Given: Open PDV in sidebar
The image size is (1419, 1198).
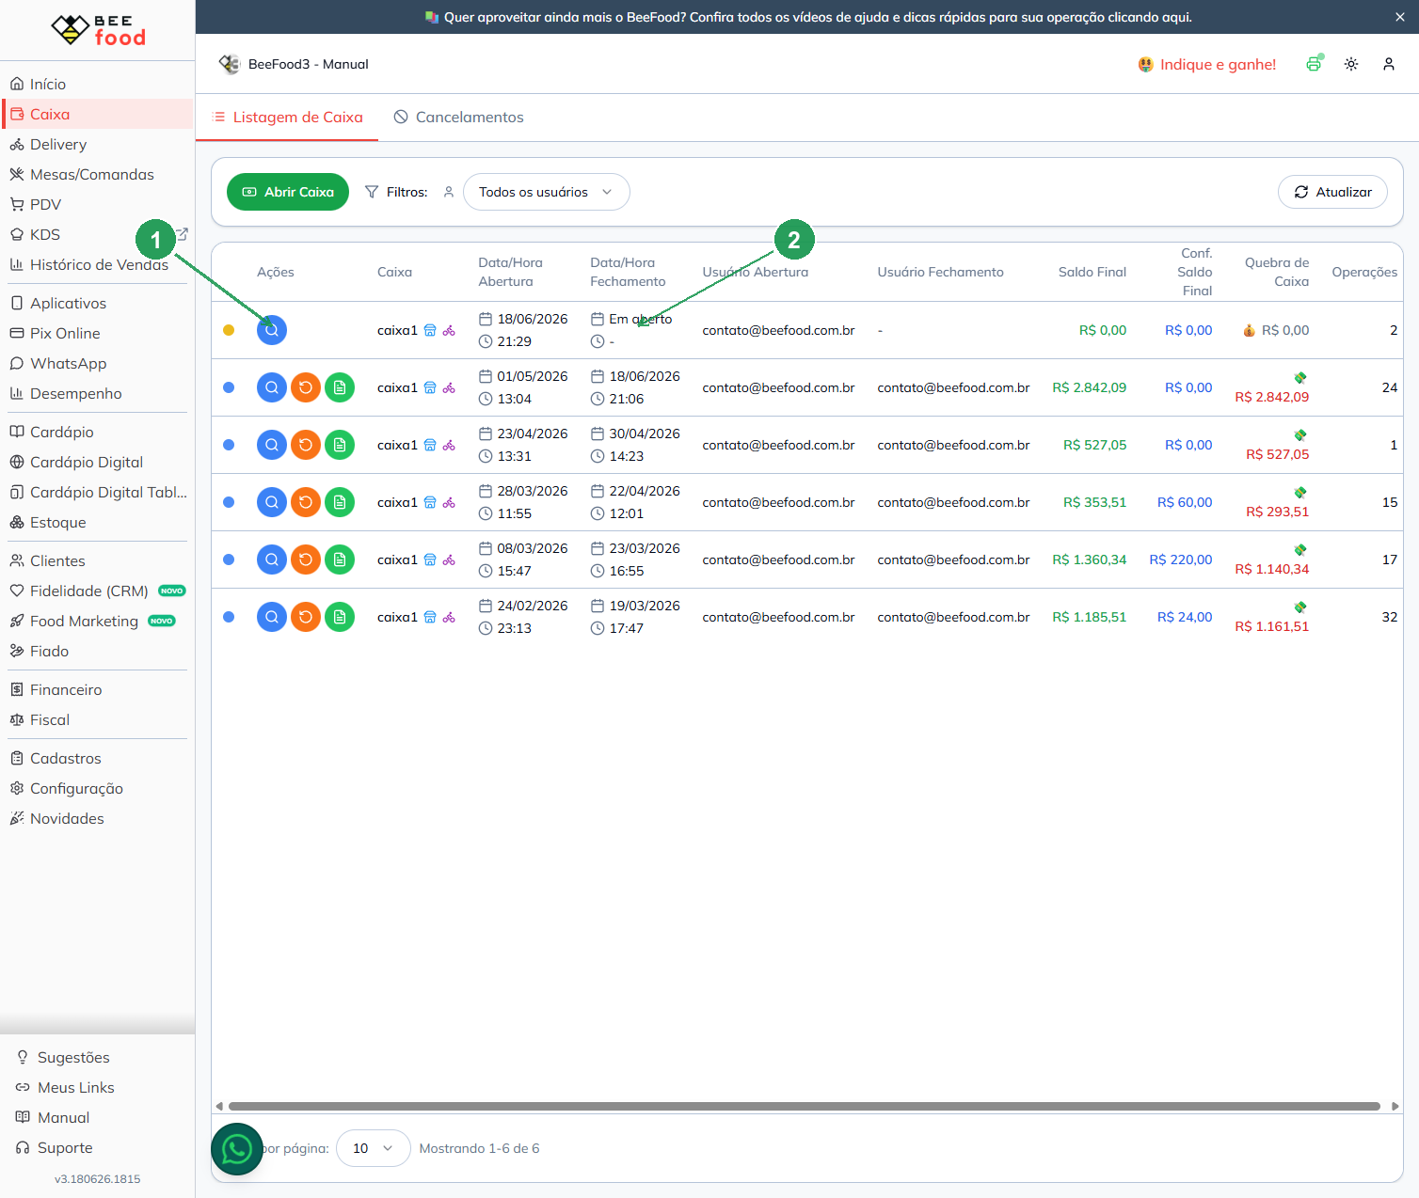Looking at the screenshot, I should (x=98, y=204).
